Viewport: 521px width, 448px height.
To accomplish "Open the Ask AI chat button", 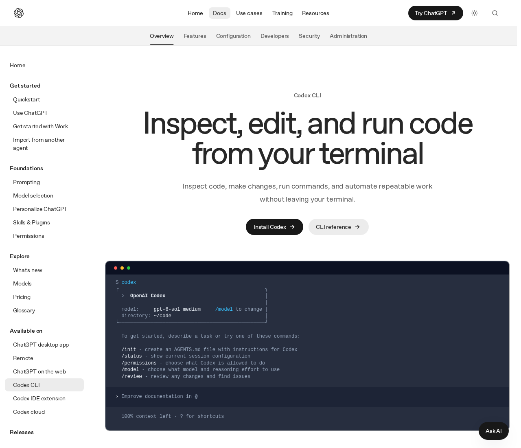I will click(x=494, y=431).
